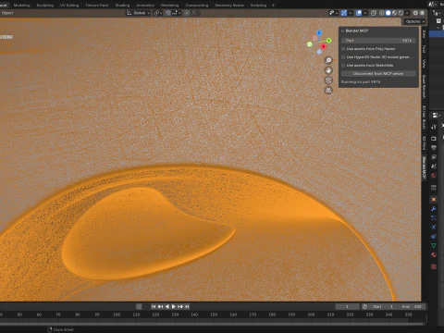Switch to the Shading workspace tab
Screen dimensions: 444x333
pyautogui.click(x=122, y=6)
